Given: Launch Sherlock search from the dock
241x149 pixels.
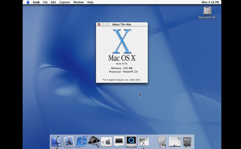Looking at the screenshot, I should pos(94,142).
